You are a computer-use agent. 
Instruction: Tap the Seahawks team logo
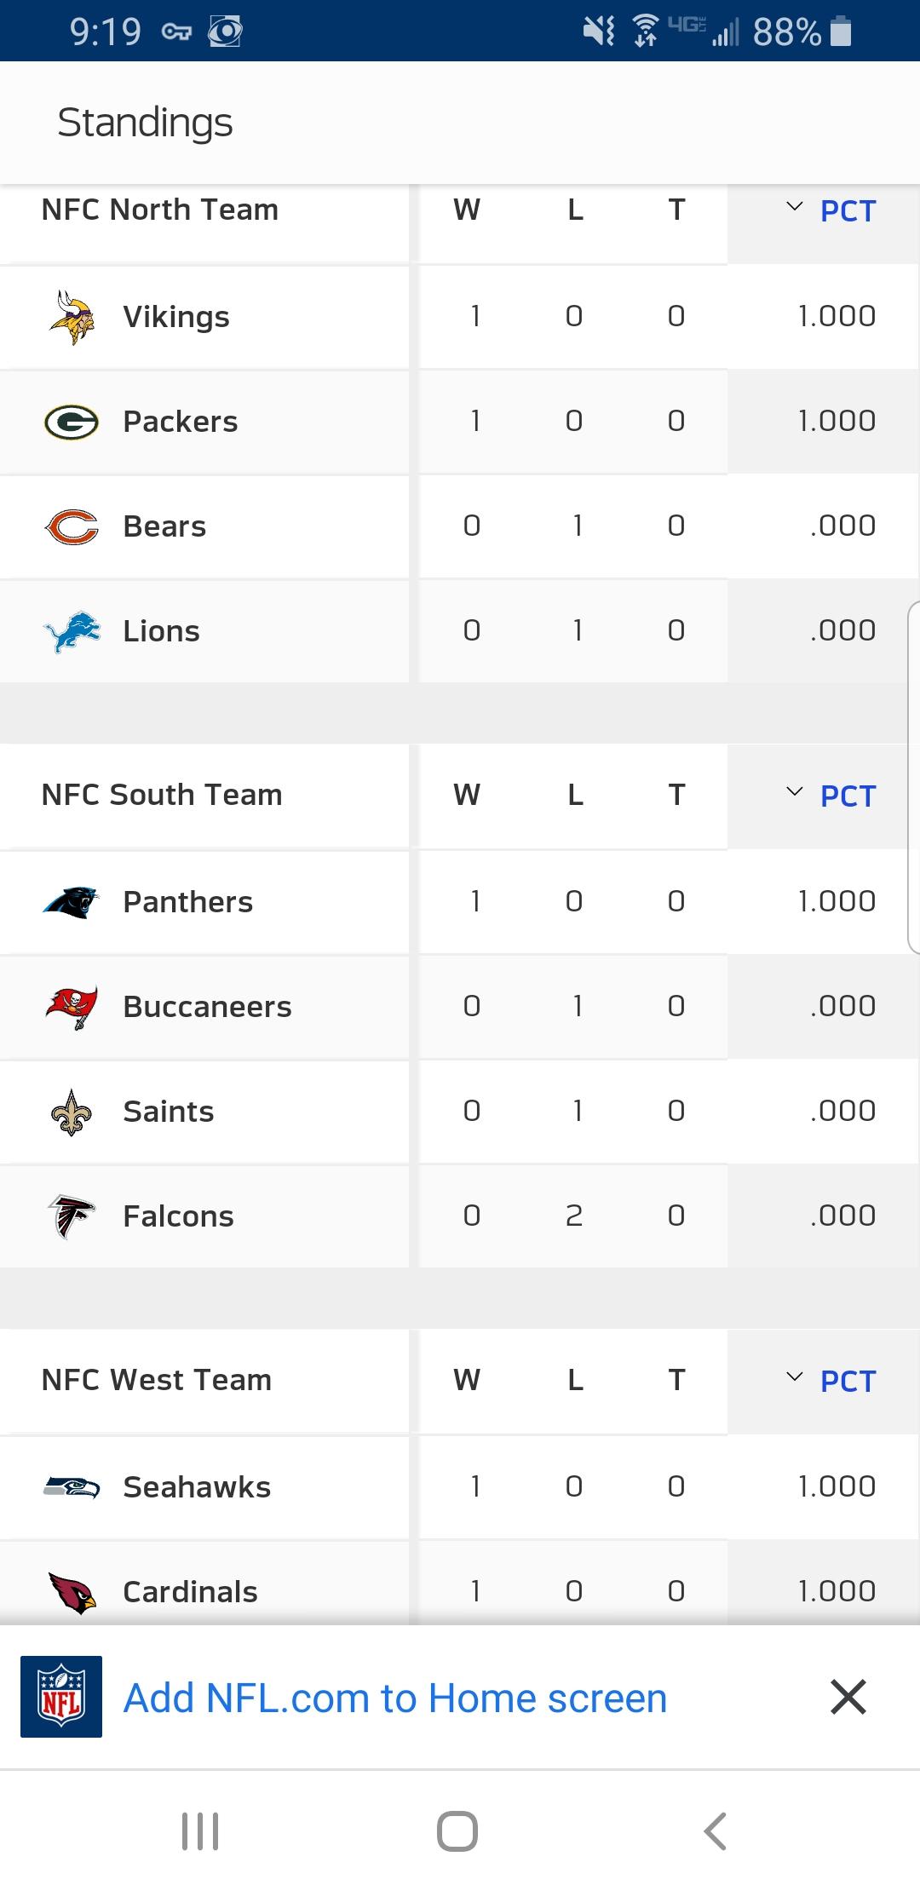pos(72,1487)
